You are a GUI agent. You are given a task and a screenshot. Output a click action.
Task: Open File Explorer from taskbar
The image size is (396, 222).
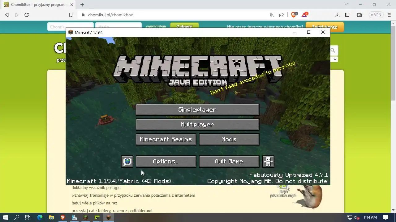point(51,217)
